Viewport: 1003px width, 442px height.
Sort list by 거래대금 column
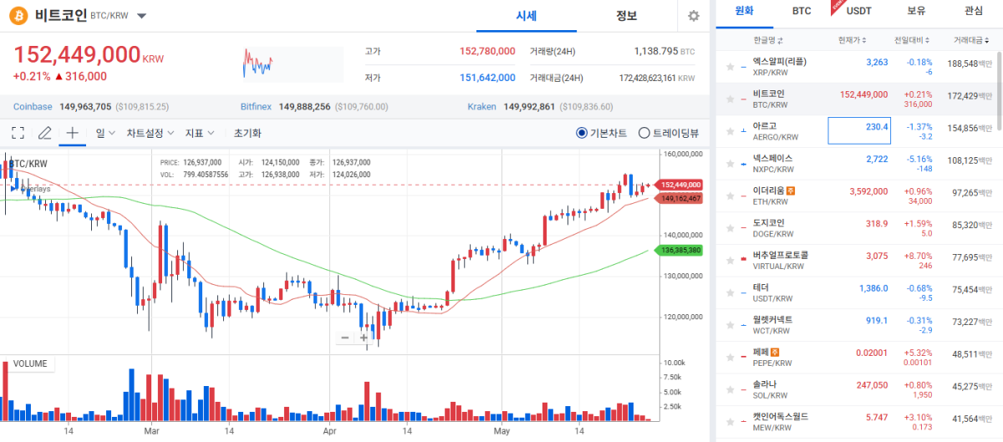972,40
